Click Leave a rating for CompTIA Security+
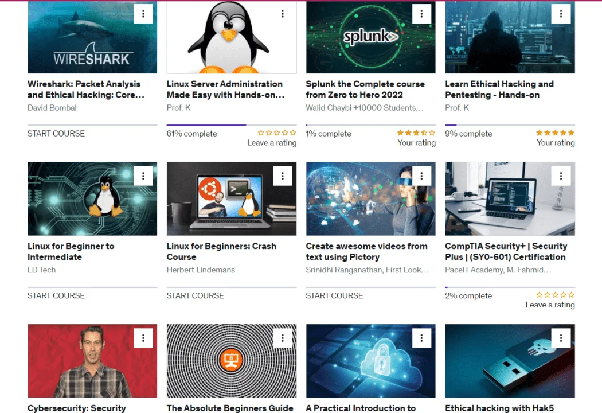The width and height of the screenshot is (602, 413). [x=550, y=305]
